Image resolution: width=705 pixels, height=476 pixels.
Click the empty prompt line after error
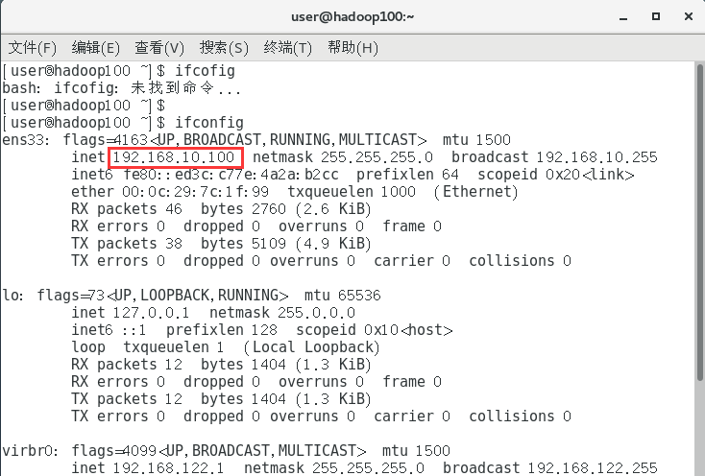coord(85,106)
